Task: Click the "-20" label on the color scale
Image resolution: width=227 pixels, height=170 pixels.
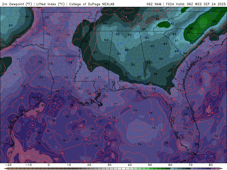Action: (x=8, y=165)
